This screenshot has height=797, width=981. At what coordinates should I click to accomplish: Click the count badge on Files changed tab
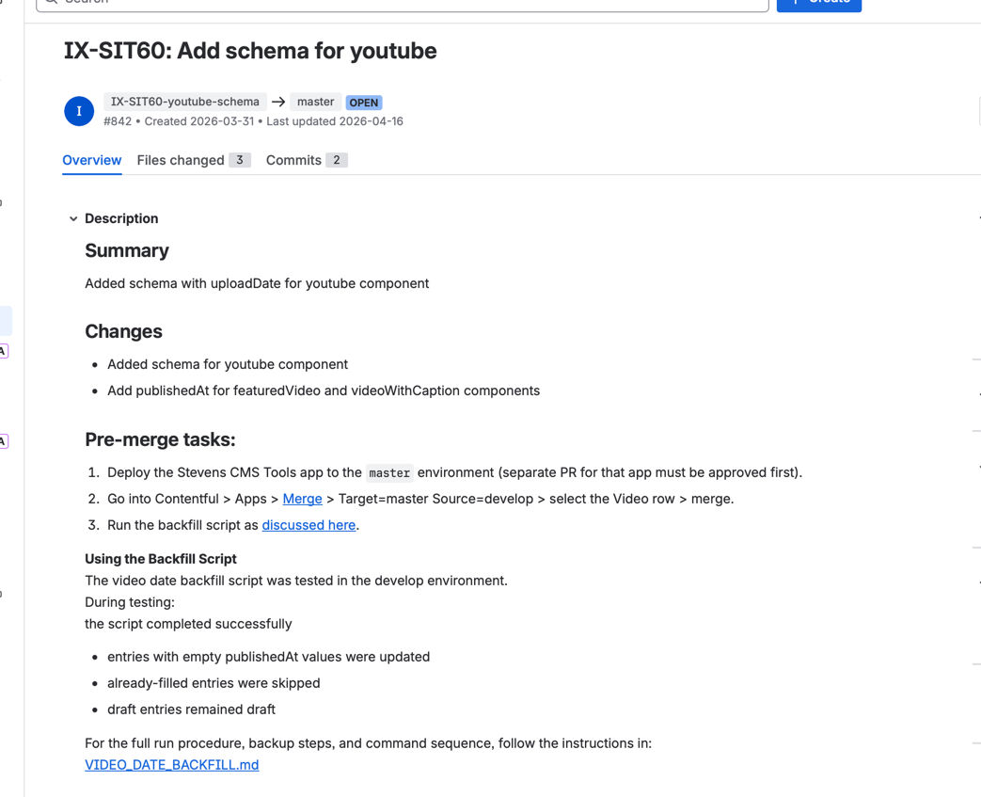point(240,160)
